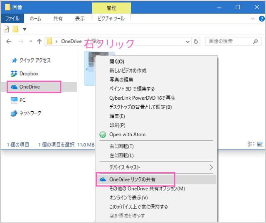Viewport: 266px width, 223px height.
Task: Expand the address bar history dropdown
Action: tap(187, 42)
